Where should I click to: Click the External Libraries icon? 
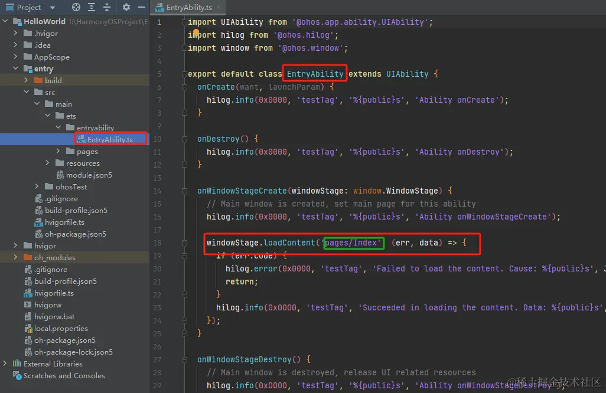(x=17, y=363)
